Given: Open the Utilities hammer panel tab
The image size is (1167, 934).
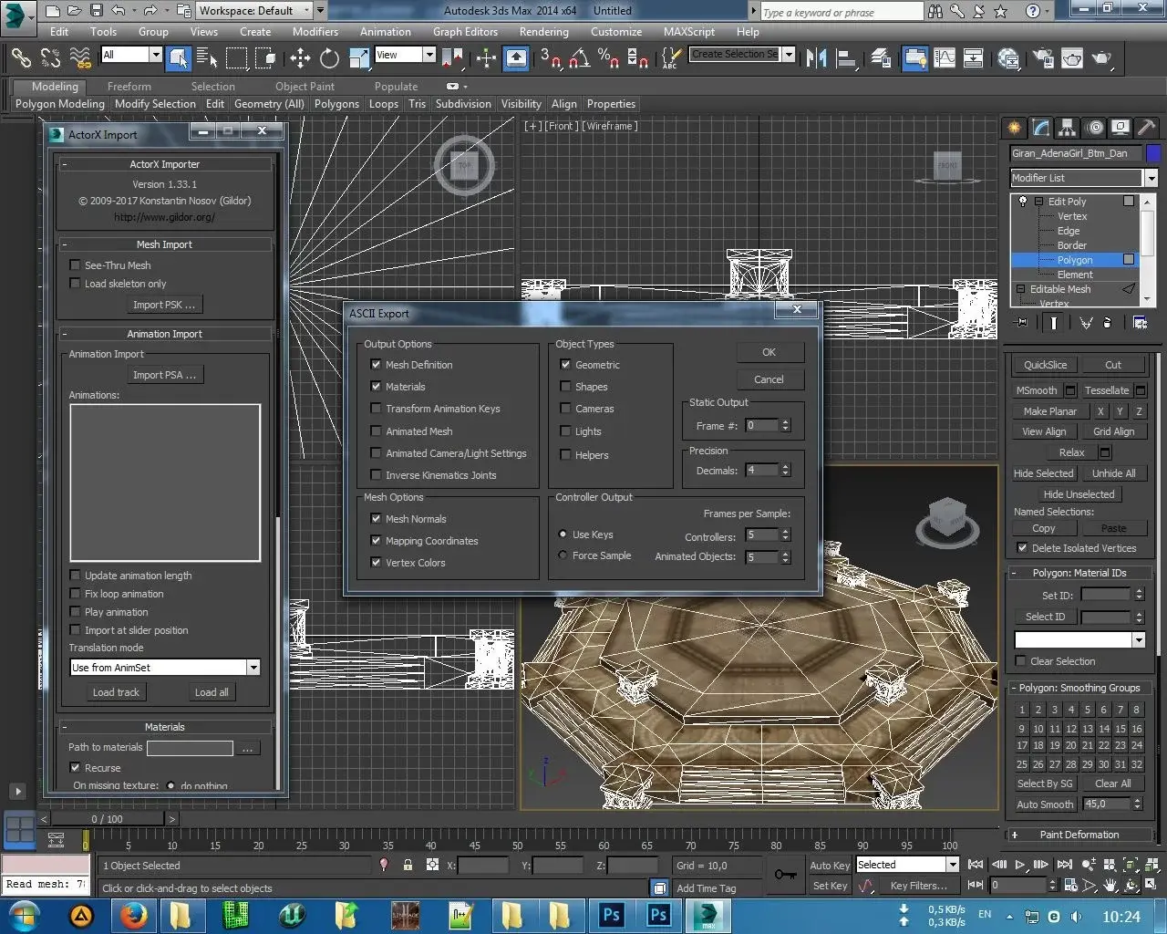Looking at the screenshot, I should click(x=1147, y=128).
